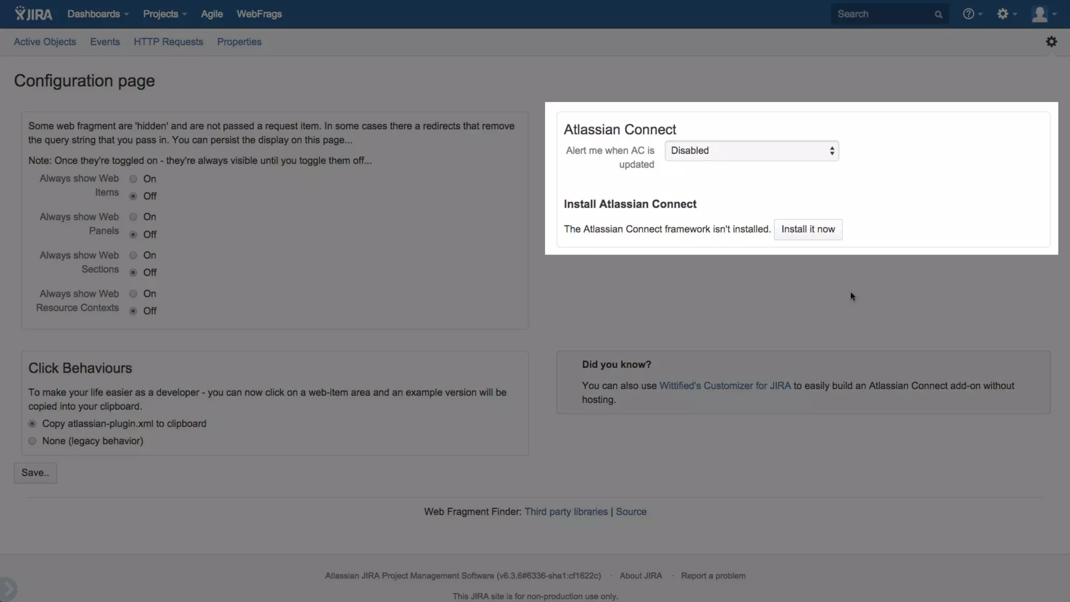Click the Install it now button
Screen dimensions: 1070x602
coord(808,229)
